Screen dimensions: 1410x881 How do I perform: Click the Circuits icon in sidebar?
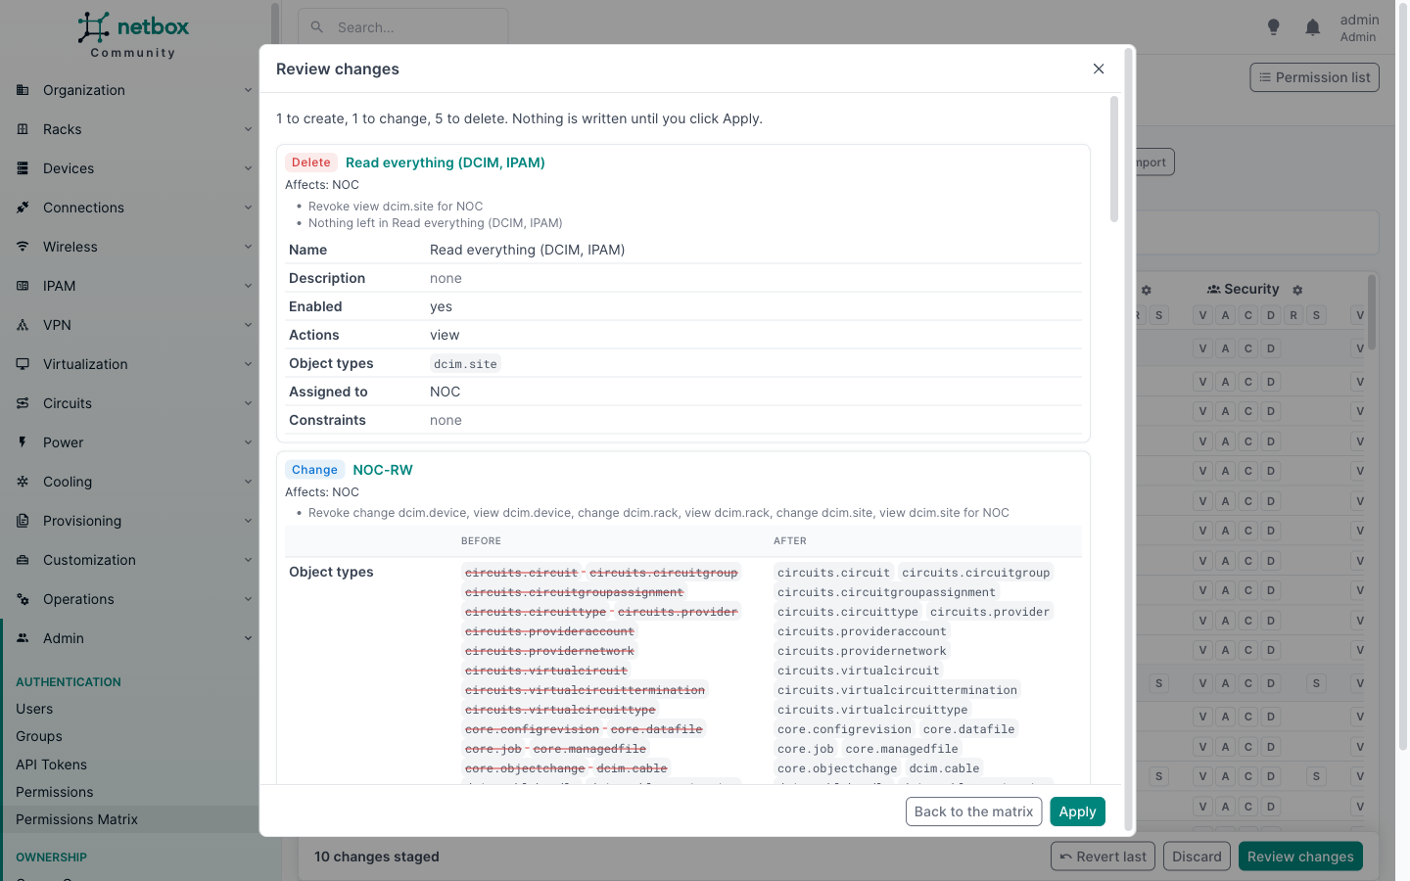[x=23, y=403]
